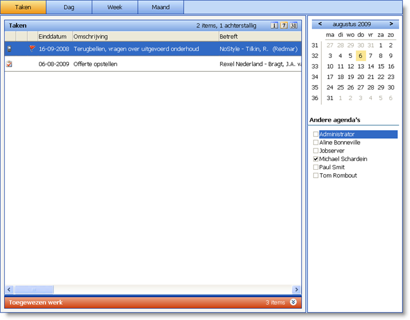
Task: Select day 7 in august calendar
Action: click(x=370, y=56)
